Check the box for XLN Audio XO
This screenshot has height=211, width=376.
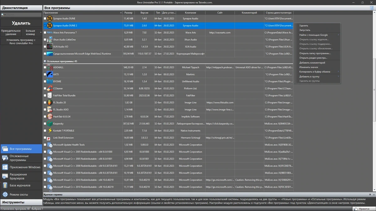pos(45,47)
